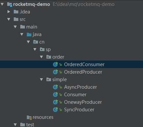Click the main folder icon
This screenshot has height=127, width=143.
tap(23, 27)
